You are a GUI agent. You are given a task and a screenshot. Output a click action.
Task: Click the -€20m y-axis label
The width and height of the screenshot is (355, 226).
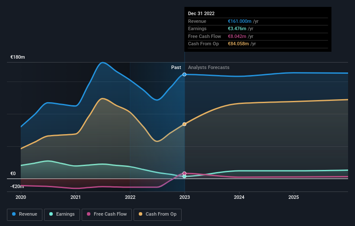coord(17,186)
